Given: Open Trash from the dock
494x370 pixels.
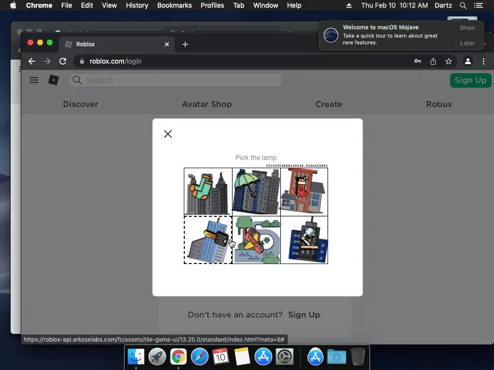Looking at the screenshot, I should click(357, 357).
